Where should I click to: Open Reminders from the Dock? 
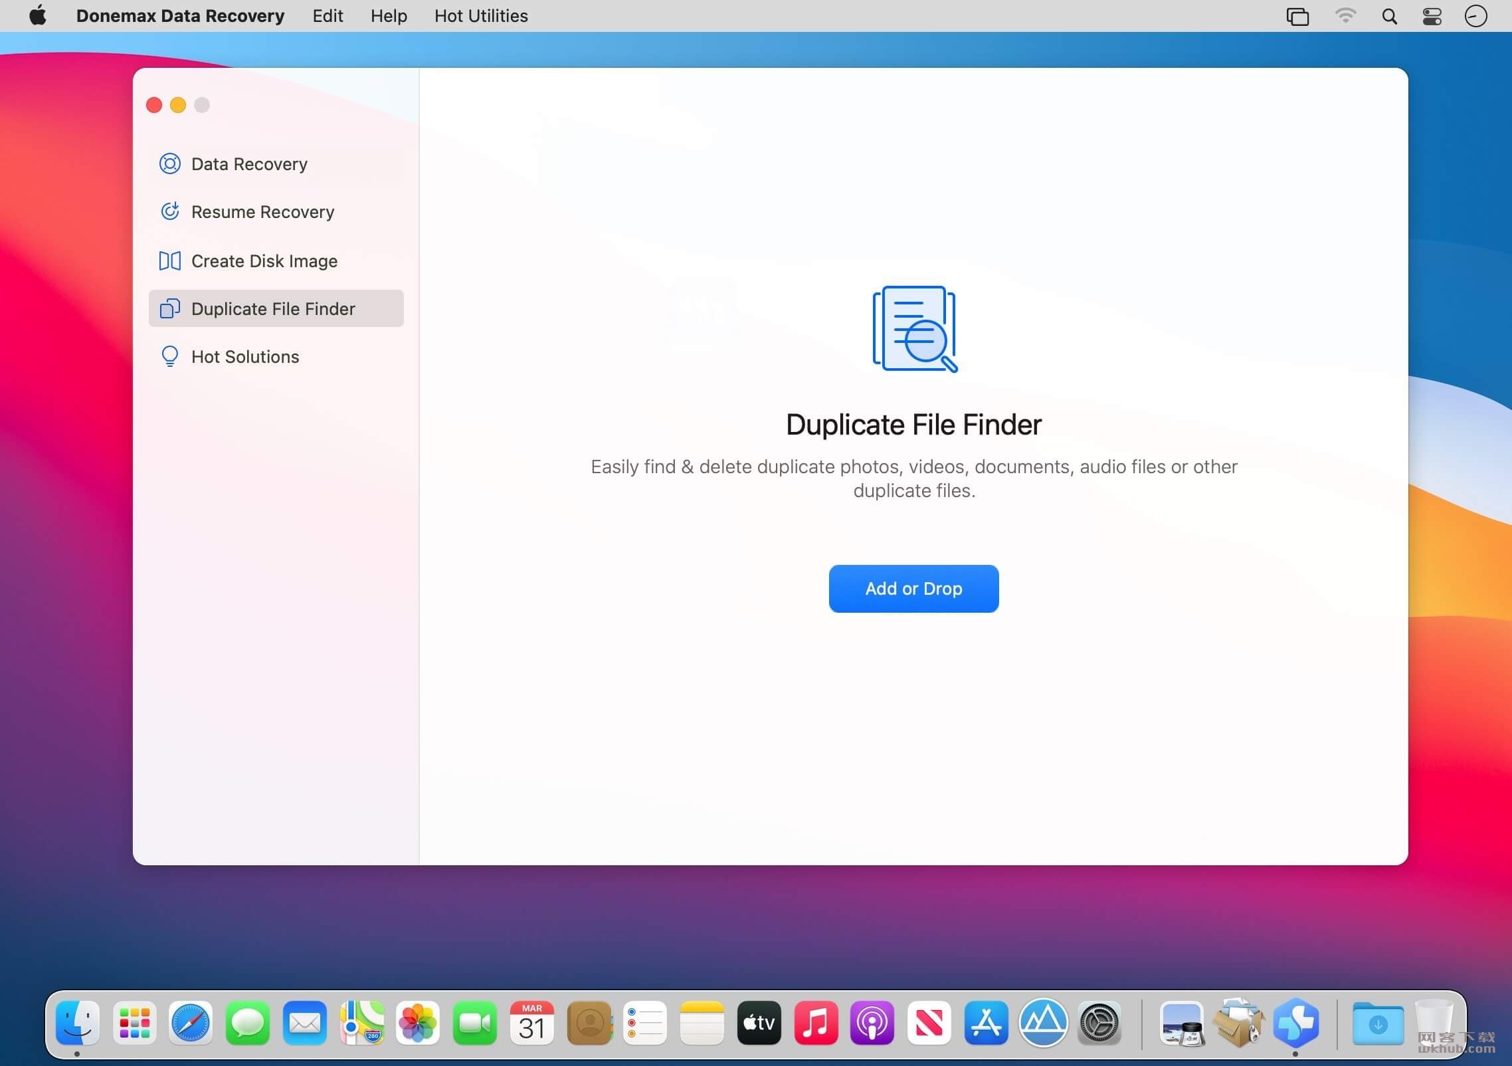[645, 1023]
